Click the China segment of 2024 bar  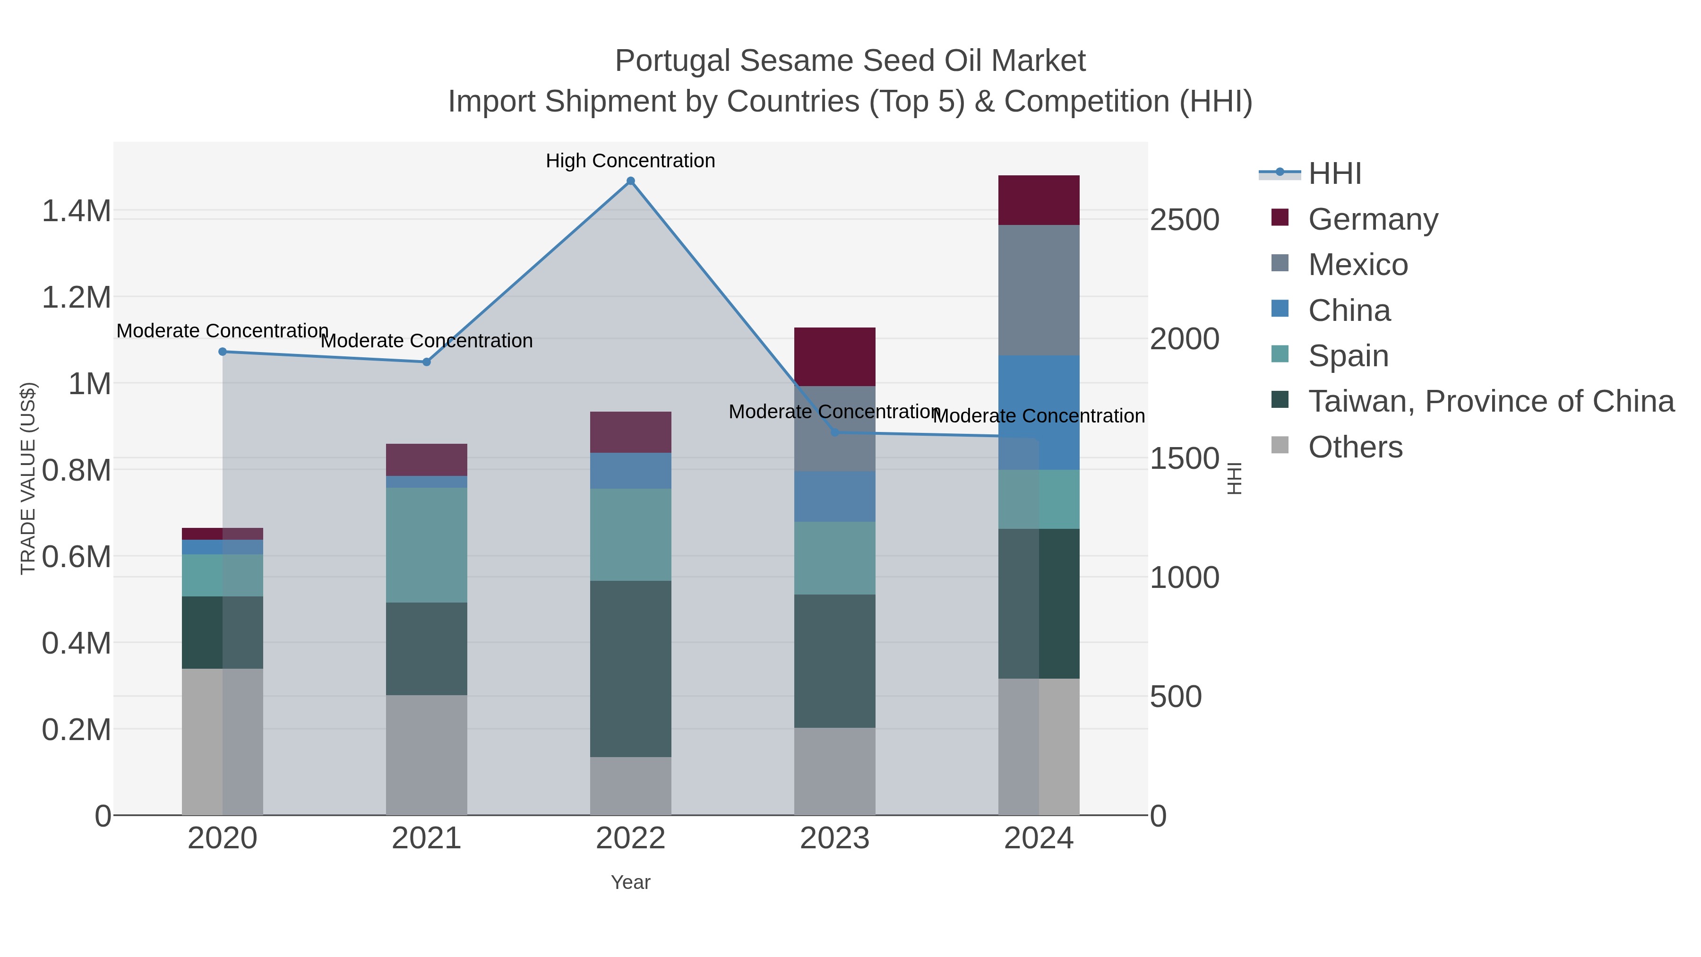(x=1039, y=413)
